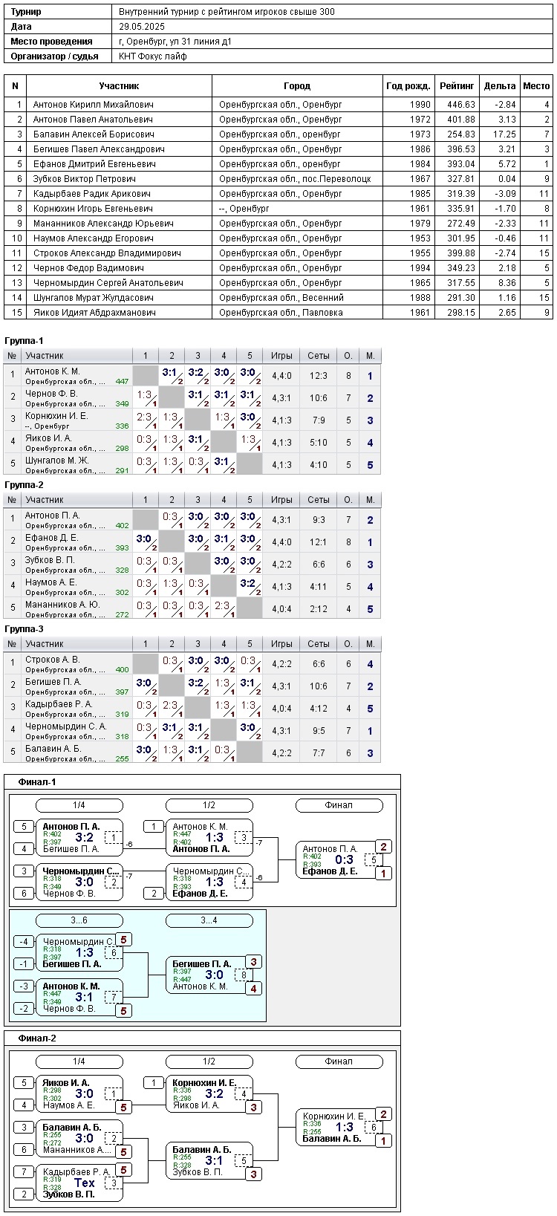Image resolution: width=557 pixels, height=1216 pixels.
Task: Click the 3...4 stage label
Action: [x=209, y=920]
